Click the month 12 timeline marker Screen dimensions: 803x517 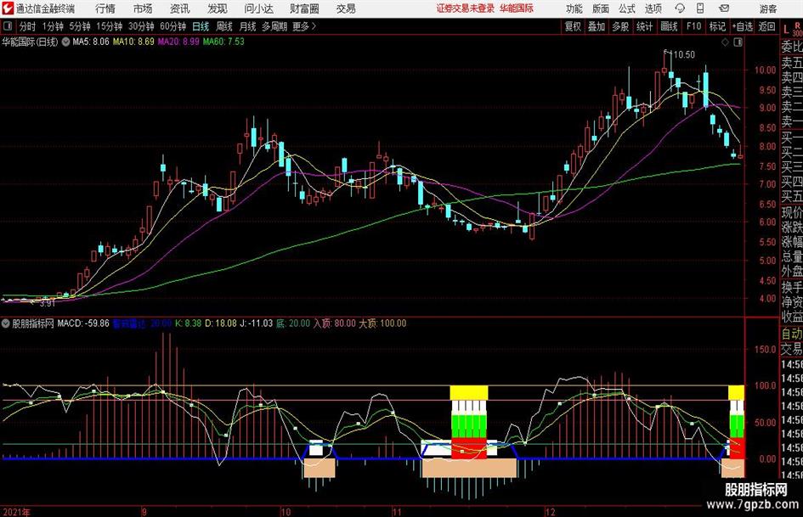pos(550,511)
